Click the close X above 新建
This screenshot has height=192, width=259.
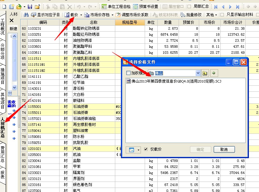12,21
